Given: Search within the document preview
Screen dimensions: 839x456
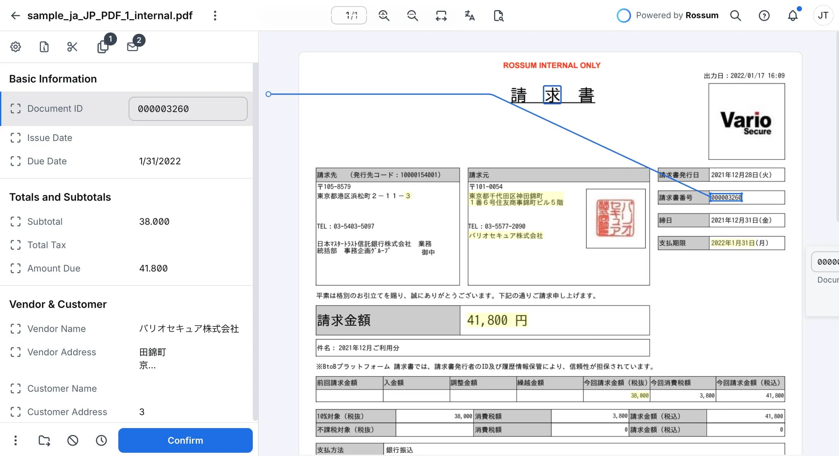Looking at the screenshot, I should coord(498,15).
